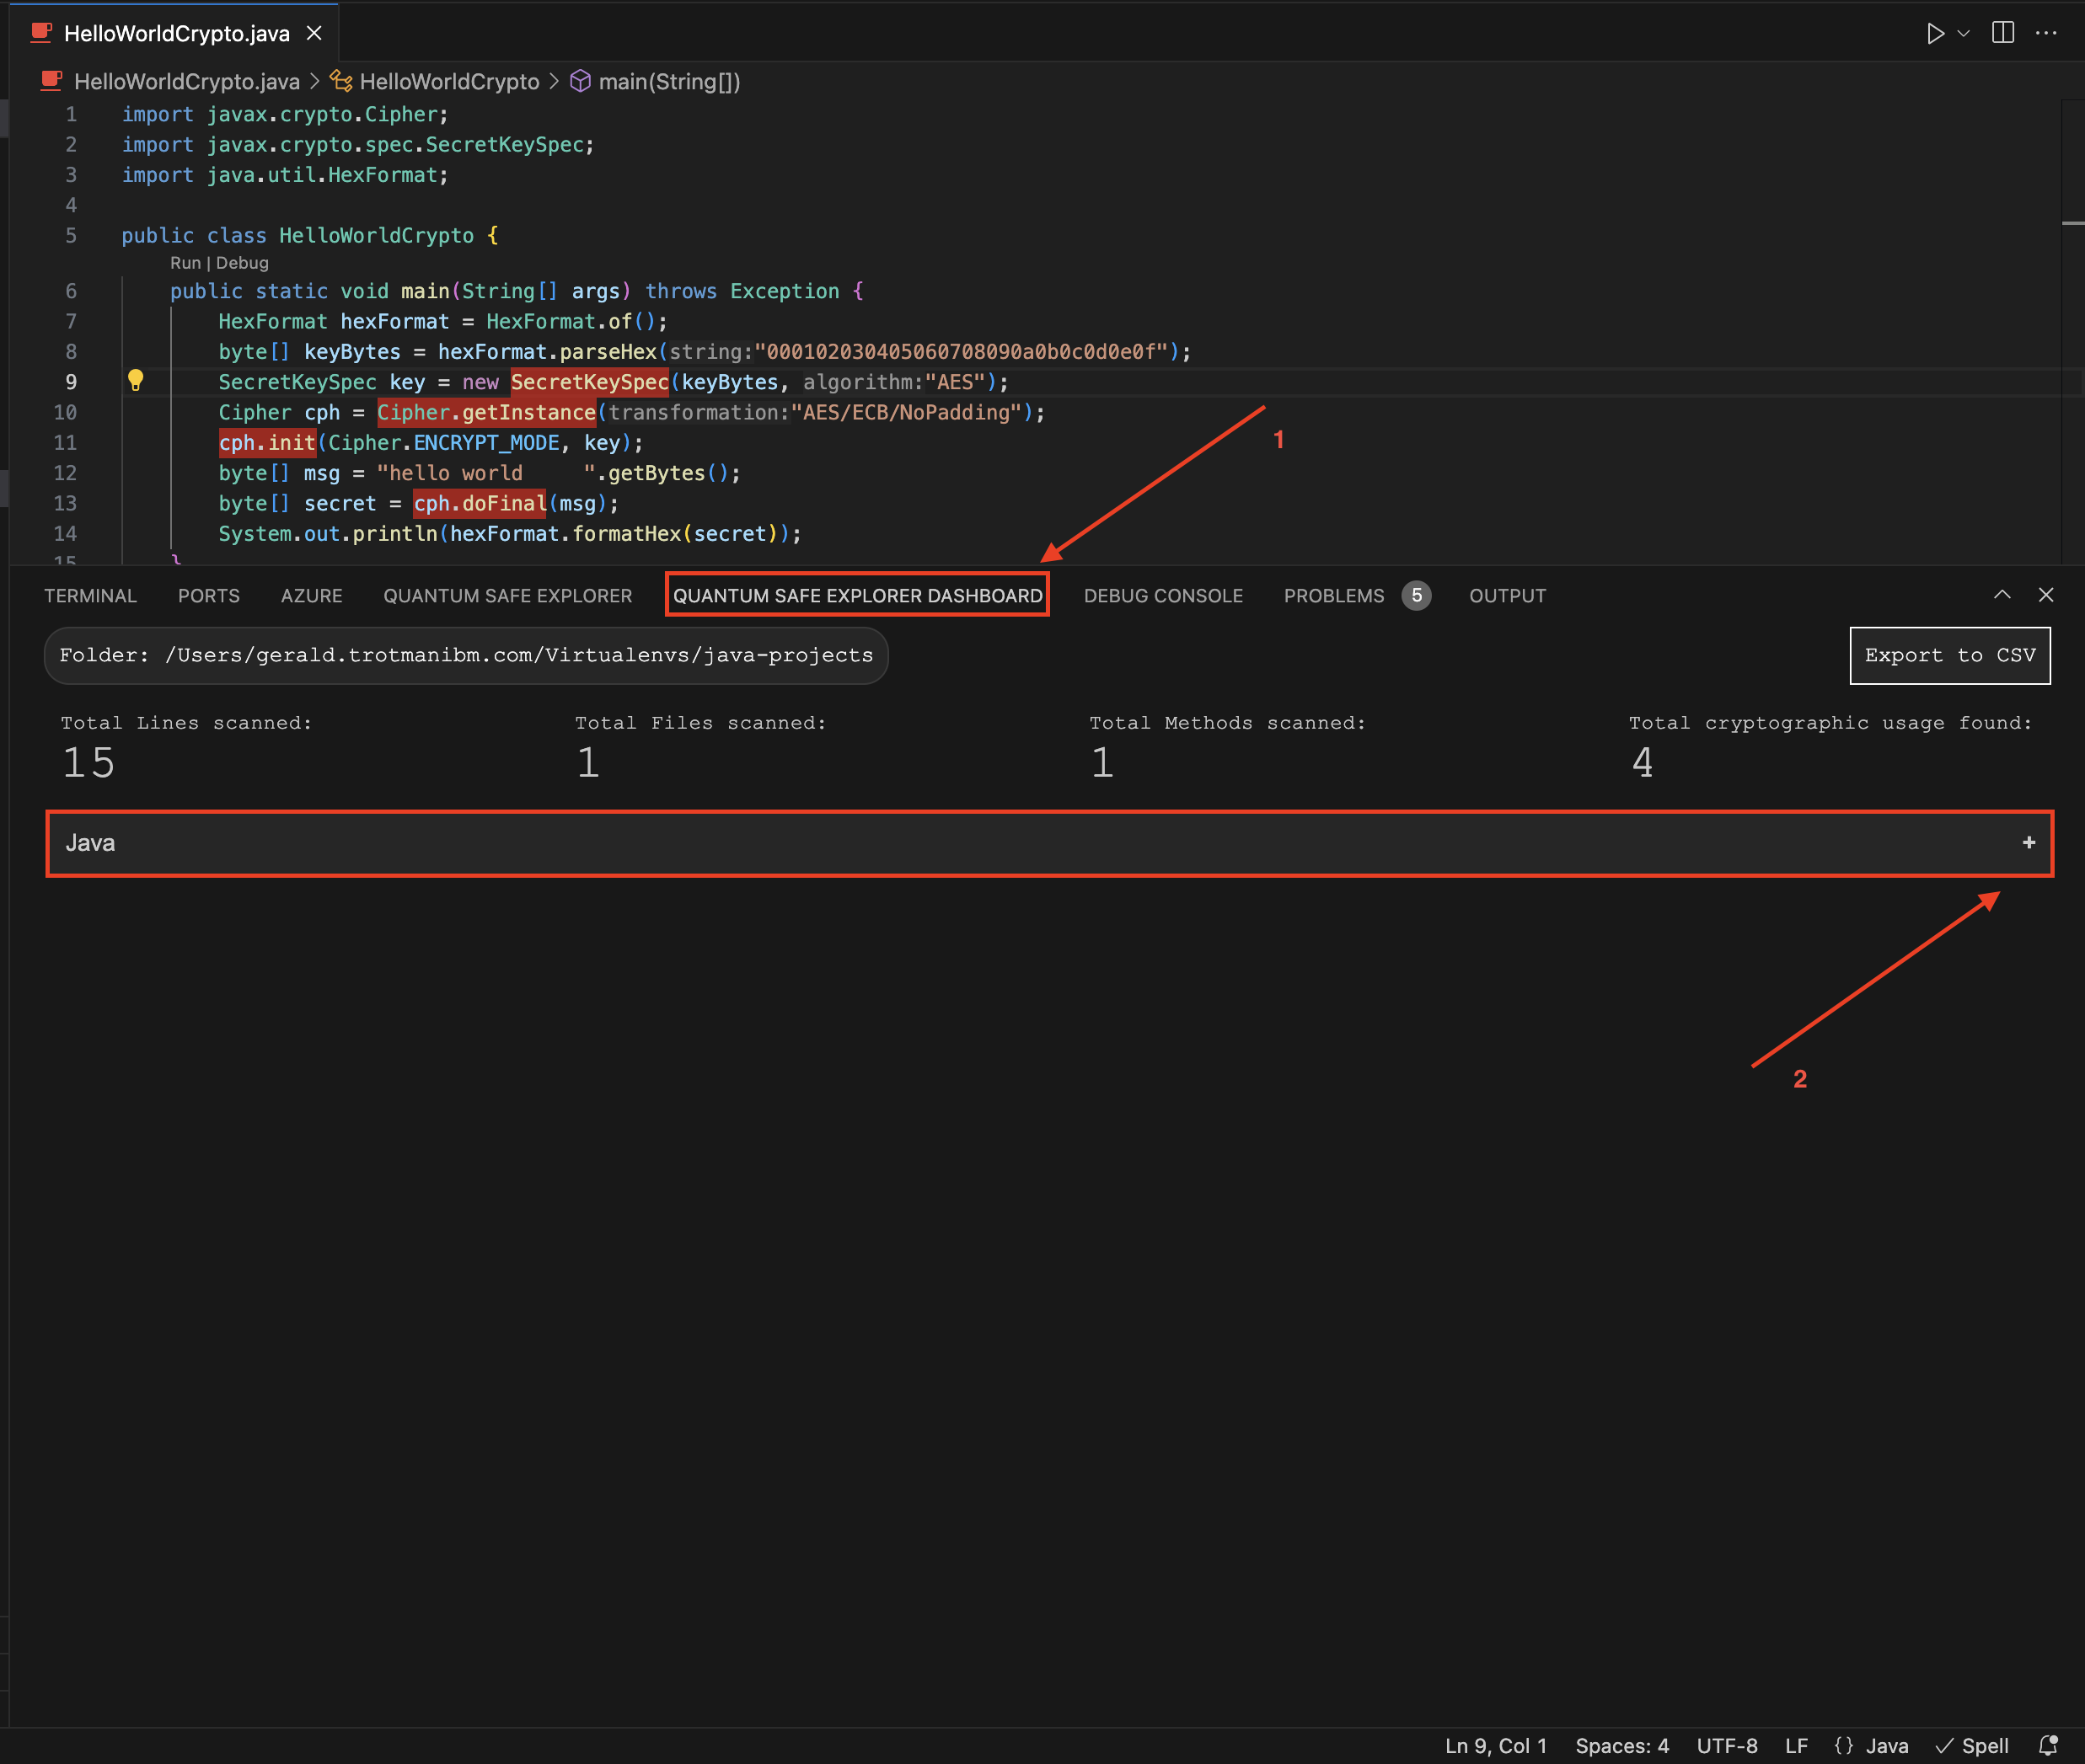Click the Run Java play icon
This screenshot has height=1764, width=2085.
point(1935,33)
